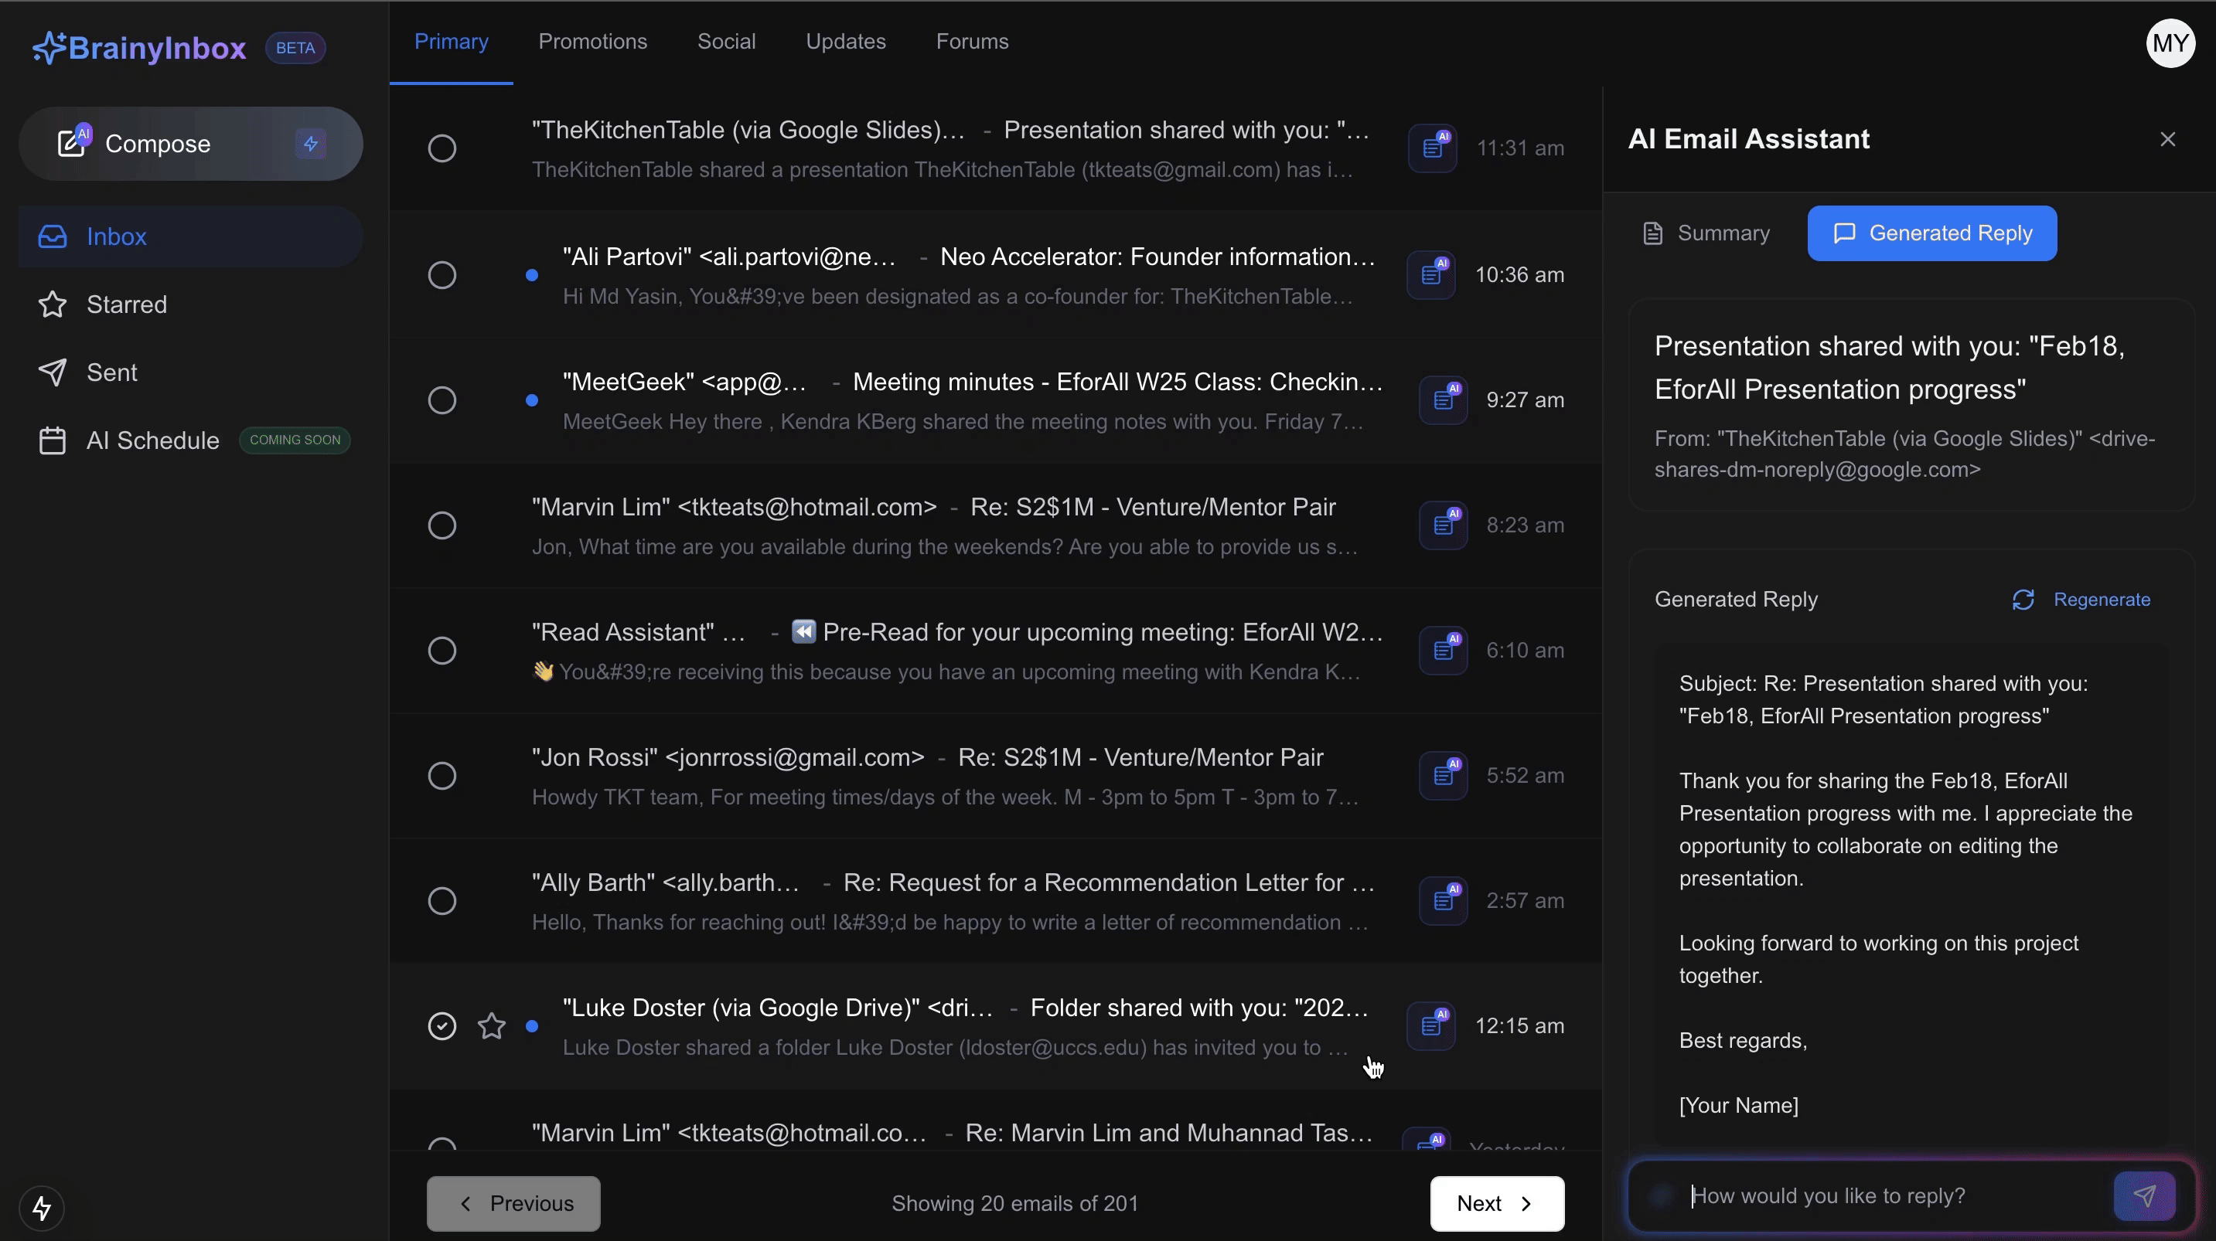The image size is (2216, 1241).
Task: Click the COMING SOON badge
Action: (295, 440)
